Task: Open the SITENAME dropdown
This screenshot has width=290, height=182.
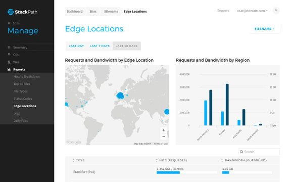Action: (x=265, y=29)
